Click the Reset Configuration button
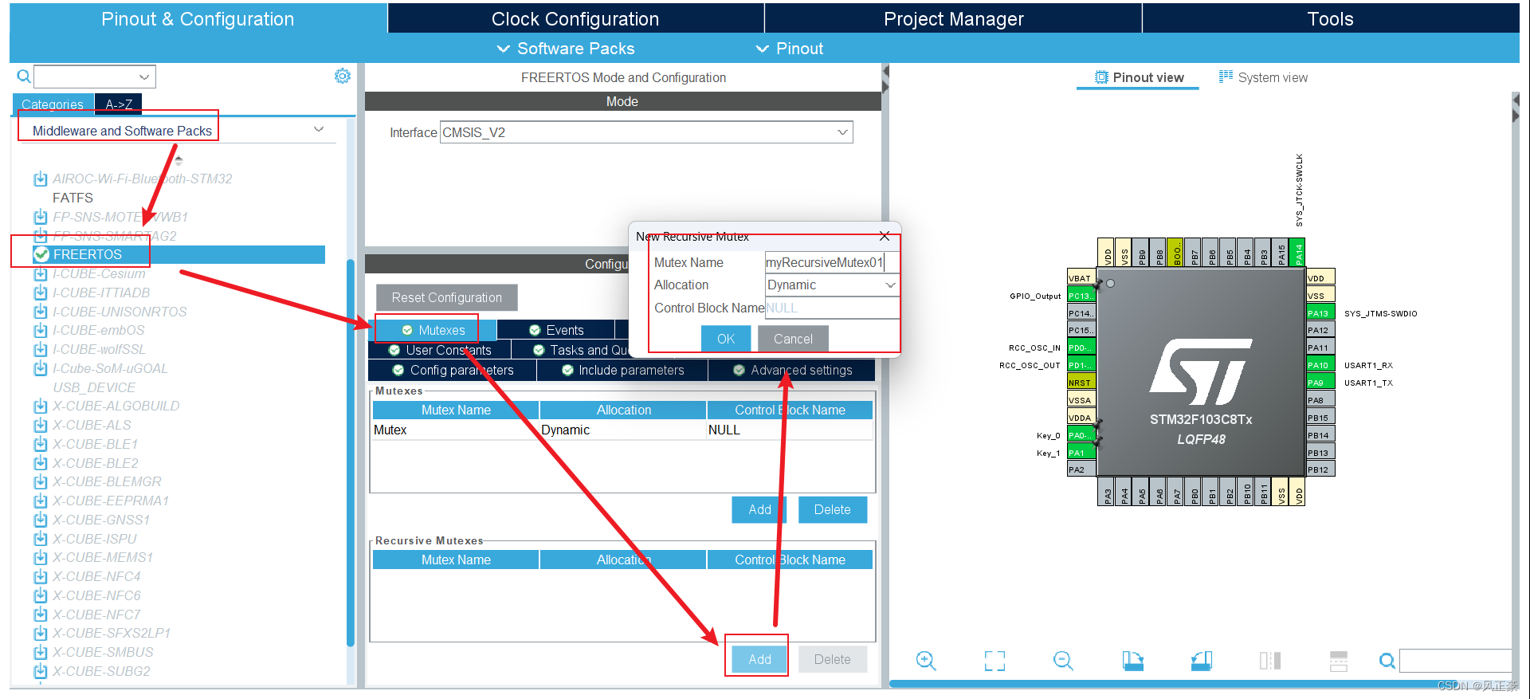The height and width of the screenshot is (699, 1530). click(x=447, y=297)
